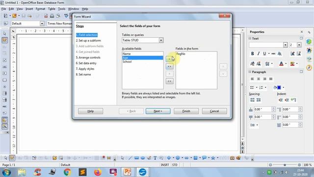Open the Tables or queries dropdown
Image resolution: width=314 pixels, height=177 pixels.
[x=161, y=40]
